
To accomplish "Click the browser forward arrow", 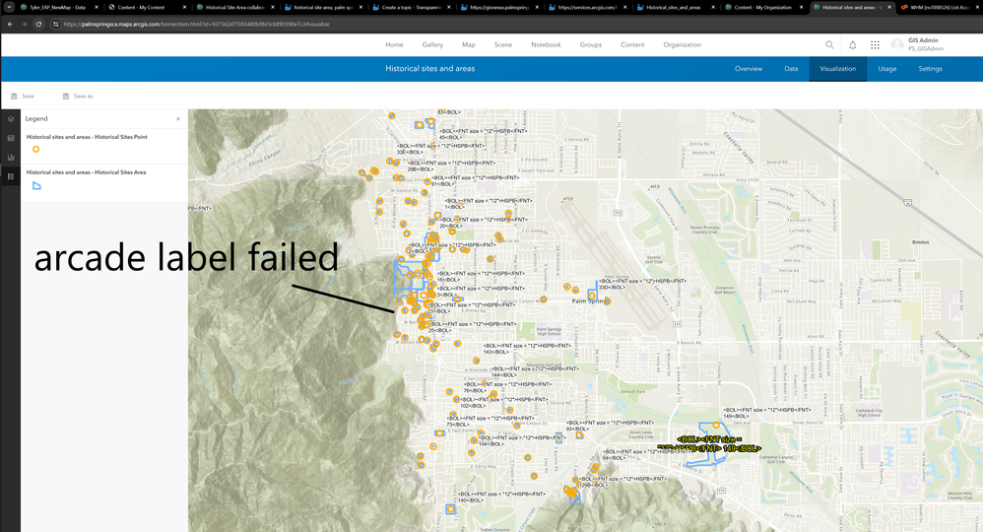I will coord(24,24).
